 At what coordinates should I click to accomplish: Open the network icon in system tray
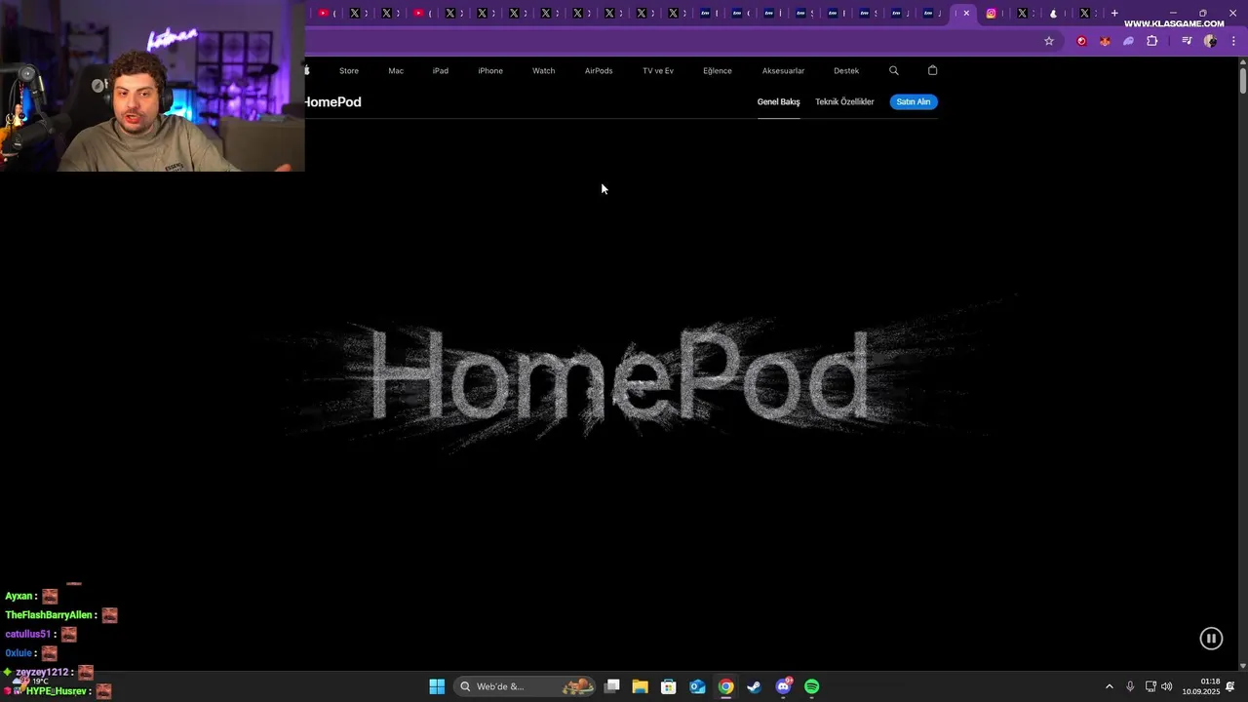pos(1150,686)
